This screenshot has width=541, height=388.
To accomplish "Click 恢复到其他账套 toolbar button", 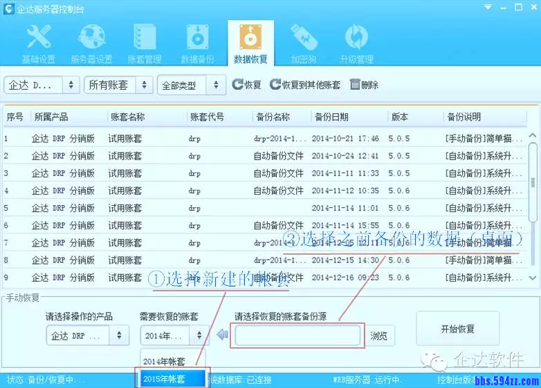I will [x=305, y=85].
